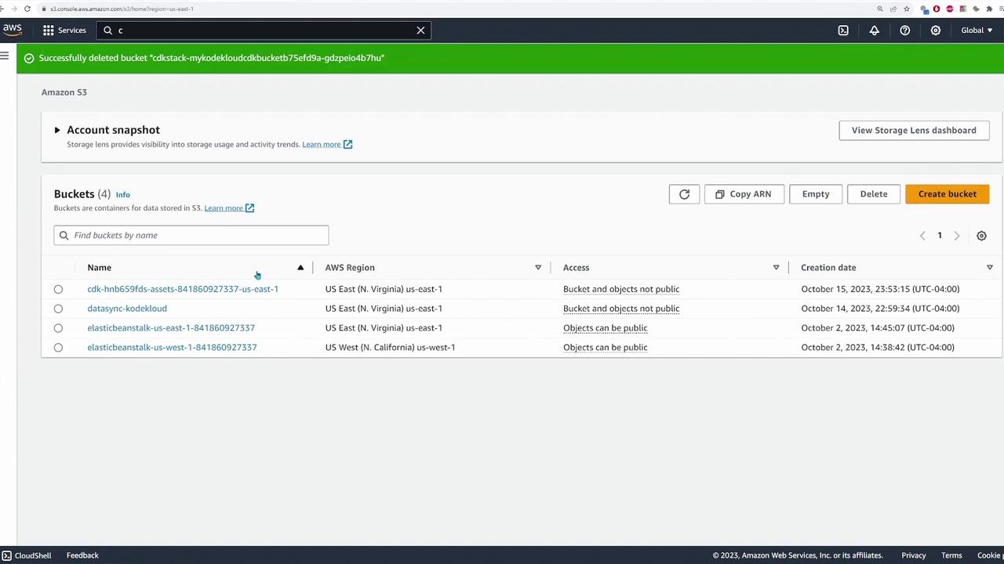The width and height of the screenshot is (1004, 564).
Task: Expand the Account snapshot section
Action: pyautogui.click(x=57, y=130)
